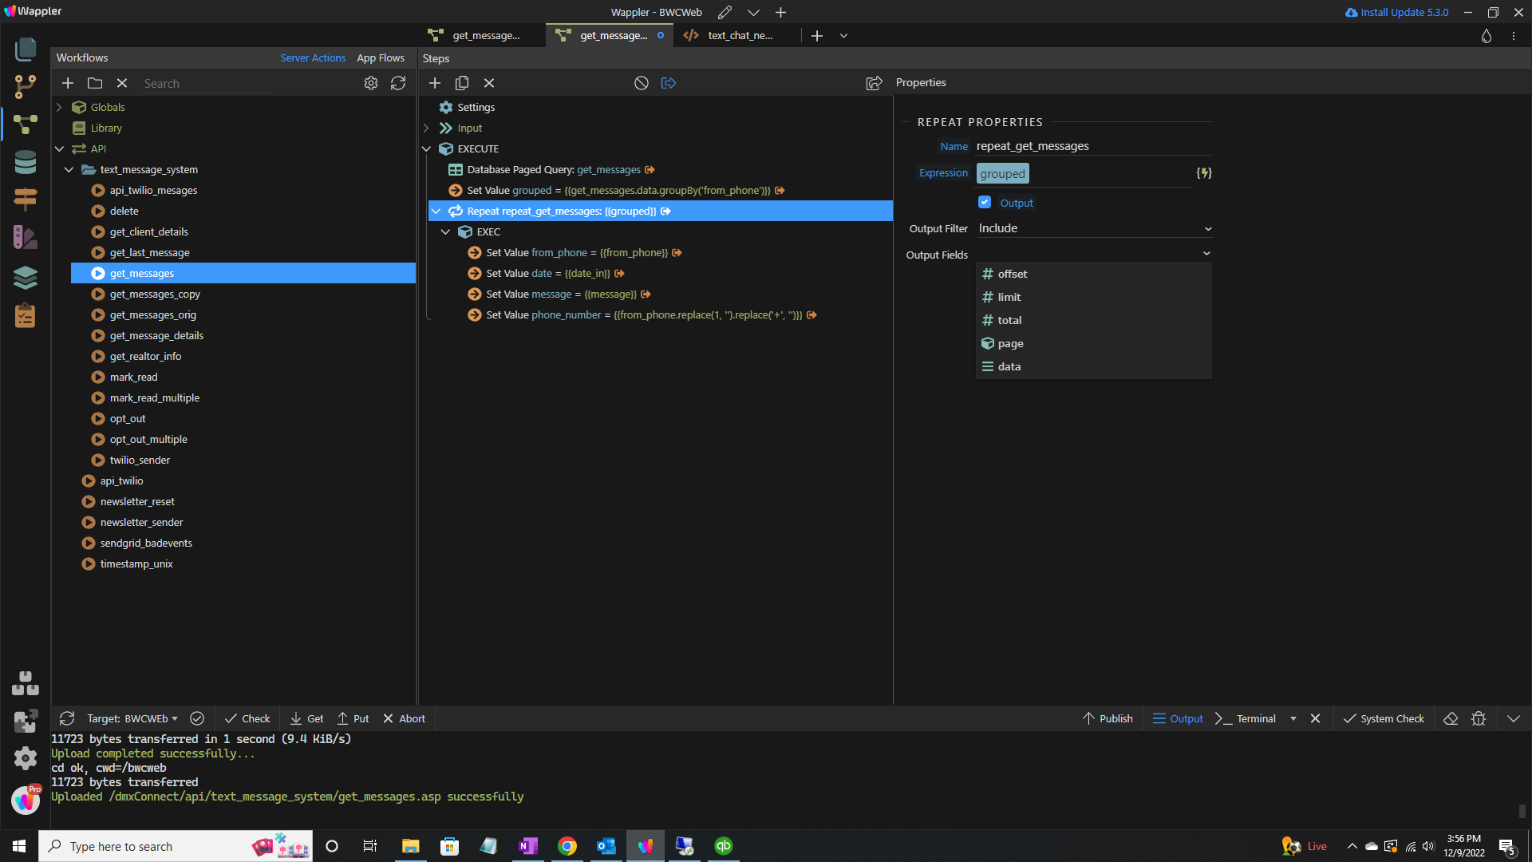Click the duplicate step icon in Steps toolbar
The height and width of the screenshot is (862, 1532).
tap(462, 83)
